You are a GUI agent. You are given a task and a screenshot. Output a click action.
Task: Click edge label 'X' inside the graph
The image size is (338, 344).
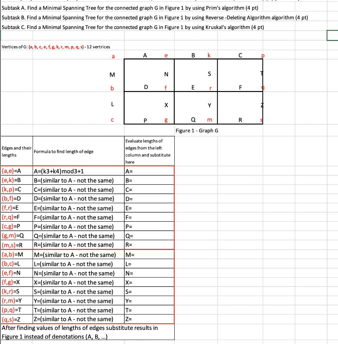(x=166, y=105)
